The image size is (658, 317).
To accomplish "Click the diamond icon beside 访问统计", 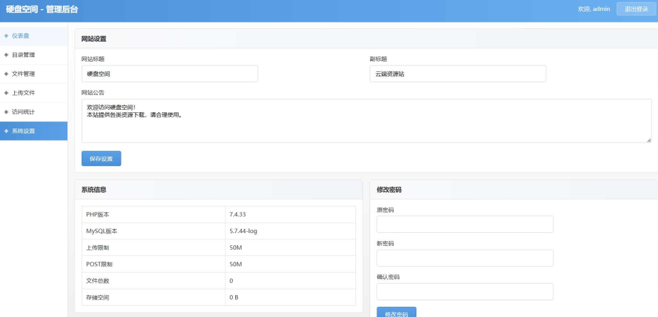I will coord(6,112).
